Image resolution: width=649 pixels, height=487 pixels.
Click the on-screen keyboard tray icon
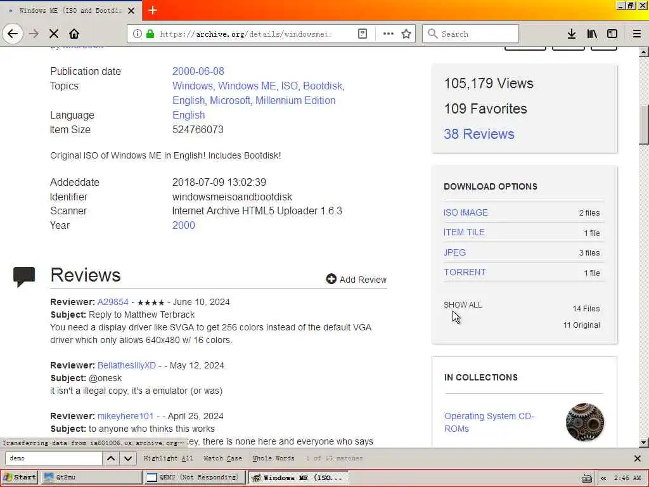coord(586,478)
